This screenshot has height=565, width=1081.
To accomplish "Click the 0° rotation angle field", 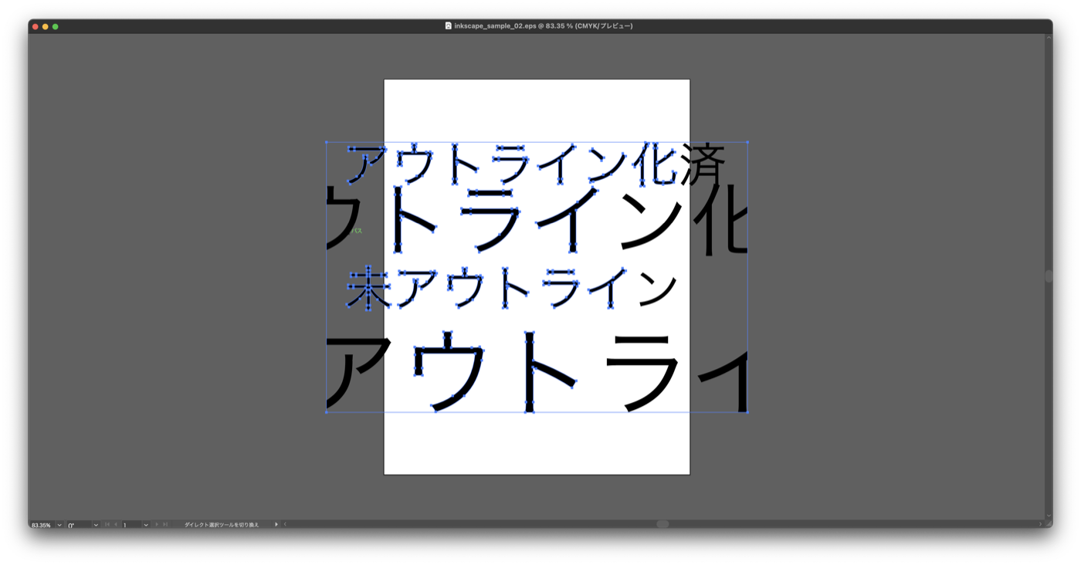I will point(77,525).
